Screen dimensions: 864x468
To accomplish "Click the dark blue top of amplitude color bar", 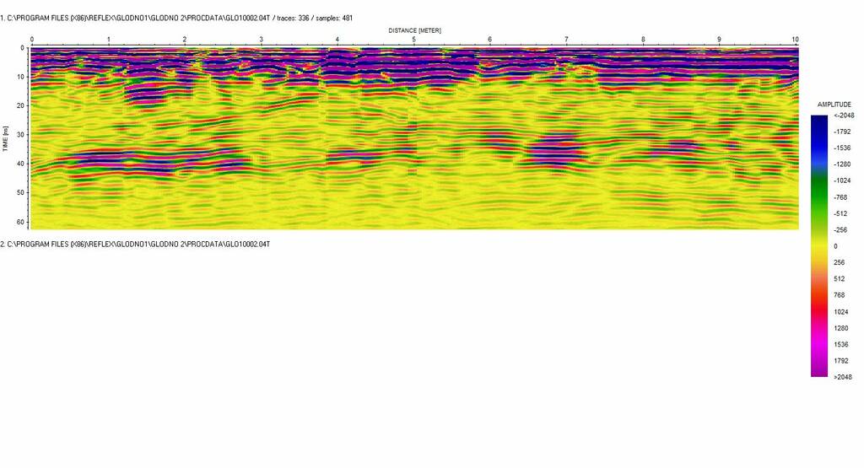I will click(818, 123).
